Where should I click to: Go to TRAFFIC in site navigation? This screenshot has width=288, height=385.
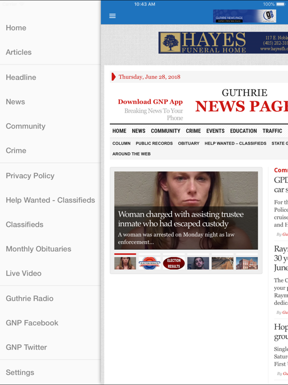tap(272, 131)
